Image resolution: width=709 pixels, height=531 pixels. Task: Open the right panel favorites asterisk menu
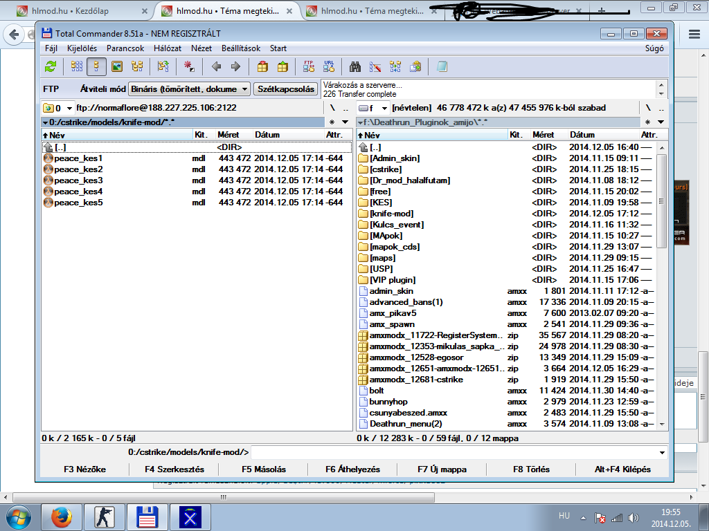[x=647, y=122]
